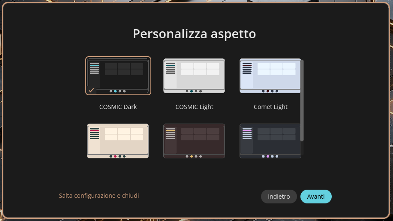Choose the dark brown theme with yellow accent
The width and height of the screenshot is (393, 221).
194,141
